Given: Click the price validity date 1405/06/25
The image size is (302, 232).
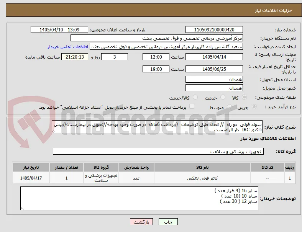Looking at the screenshot, I should [214, 69].
